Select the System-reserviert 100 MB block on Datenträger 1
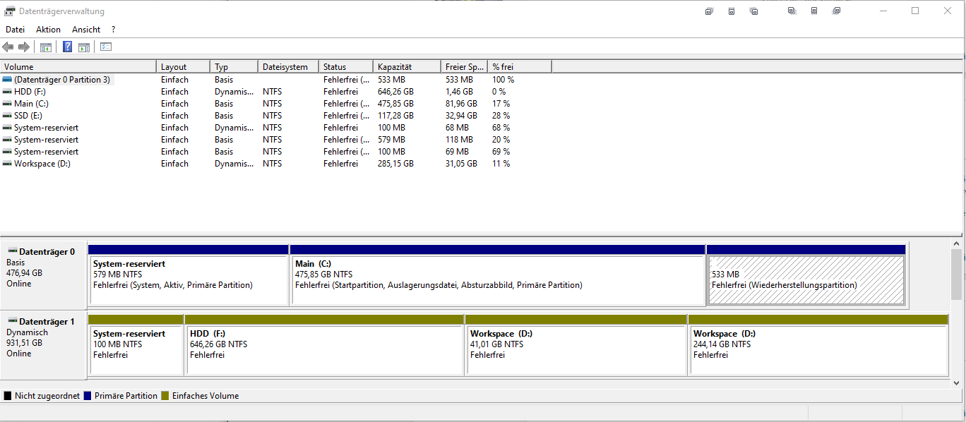This screenshot has width=966, height=422. [136, 345]
